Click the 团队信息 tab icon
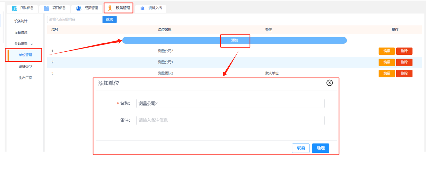 click(14, 8)
